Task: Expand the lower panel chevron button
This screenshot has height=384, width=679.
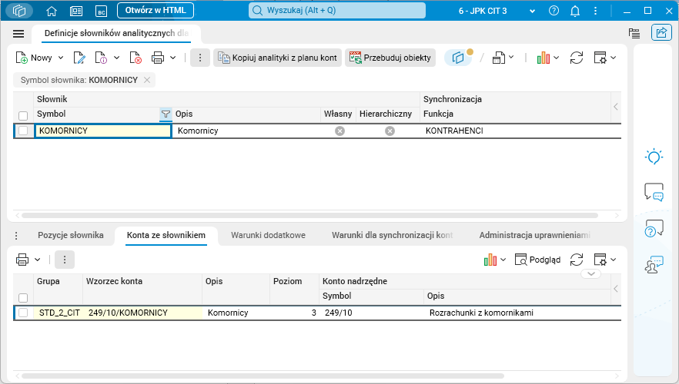Action: pos(591,274)
